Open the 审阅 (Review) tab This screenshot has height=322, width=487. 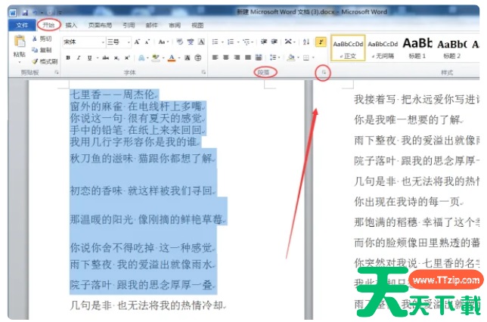175,25
